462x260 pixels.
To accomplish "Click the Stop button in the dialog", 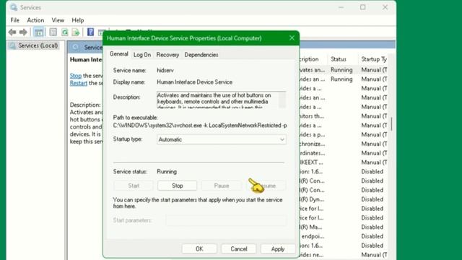I will tap(178, 186).
